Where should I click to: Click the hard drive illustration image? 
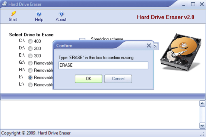[x=181, y=52]
